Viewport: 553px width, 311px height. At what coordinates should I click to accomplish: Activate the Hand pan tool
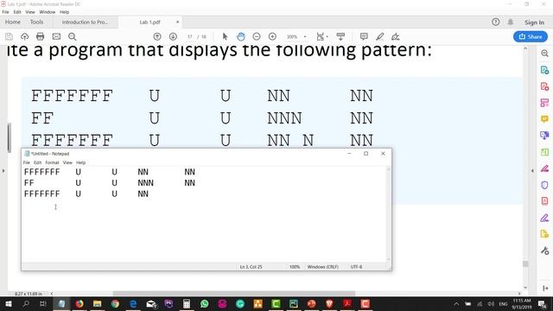pos(241,36)
